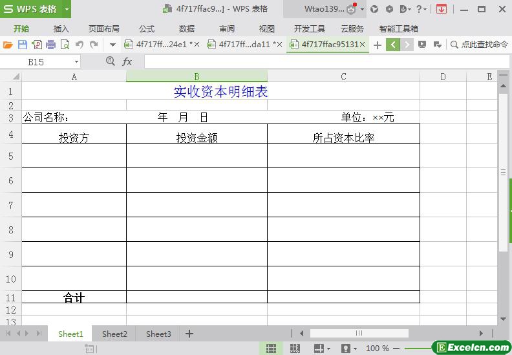
Task: Click the fx insert function icon
Action: point(127,61)
